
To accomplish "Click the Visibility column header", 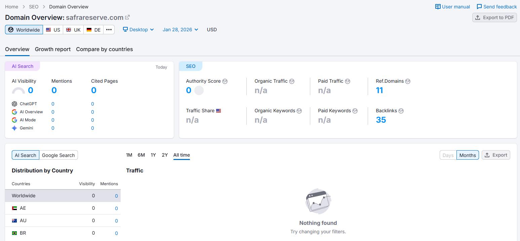I will (87, 184).
